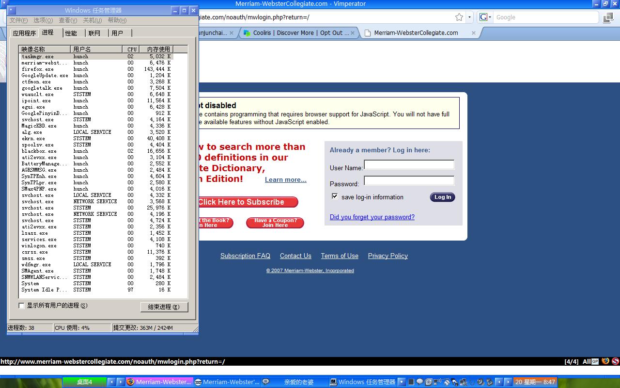This screenshot has width=620, height=388.
Task: Open the 文件(F) menu in Task Manager
Action: [x=19, y=20]
